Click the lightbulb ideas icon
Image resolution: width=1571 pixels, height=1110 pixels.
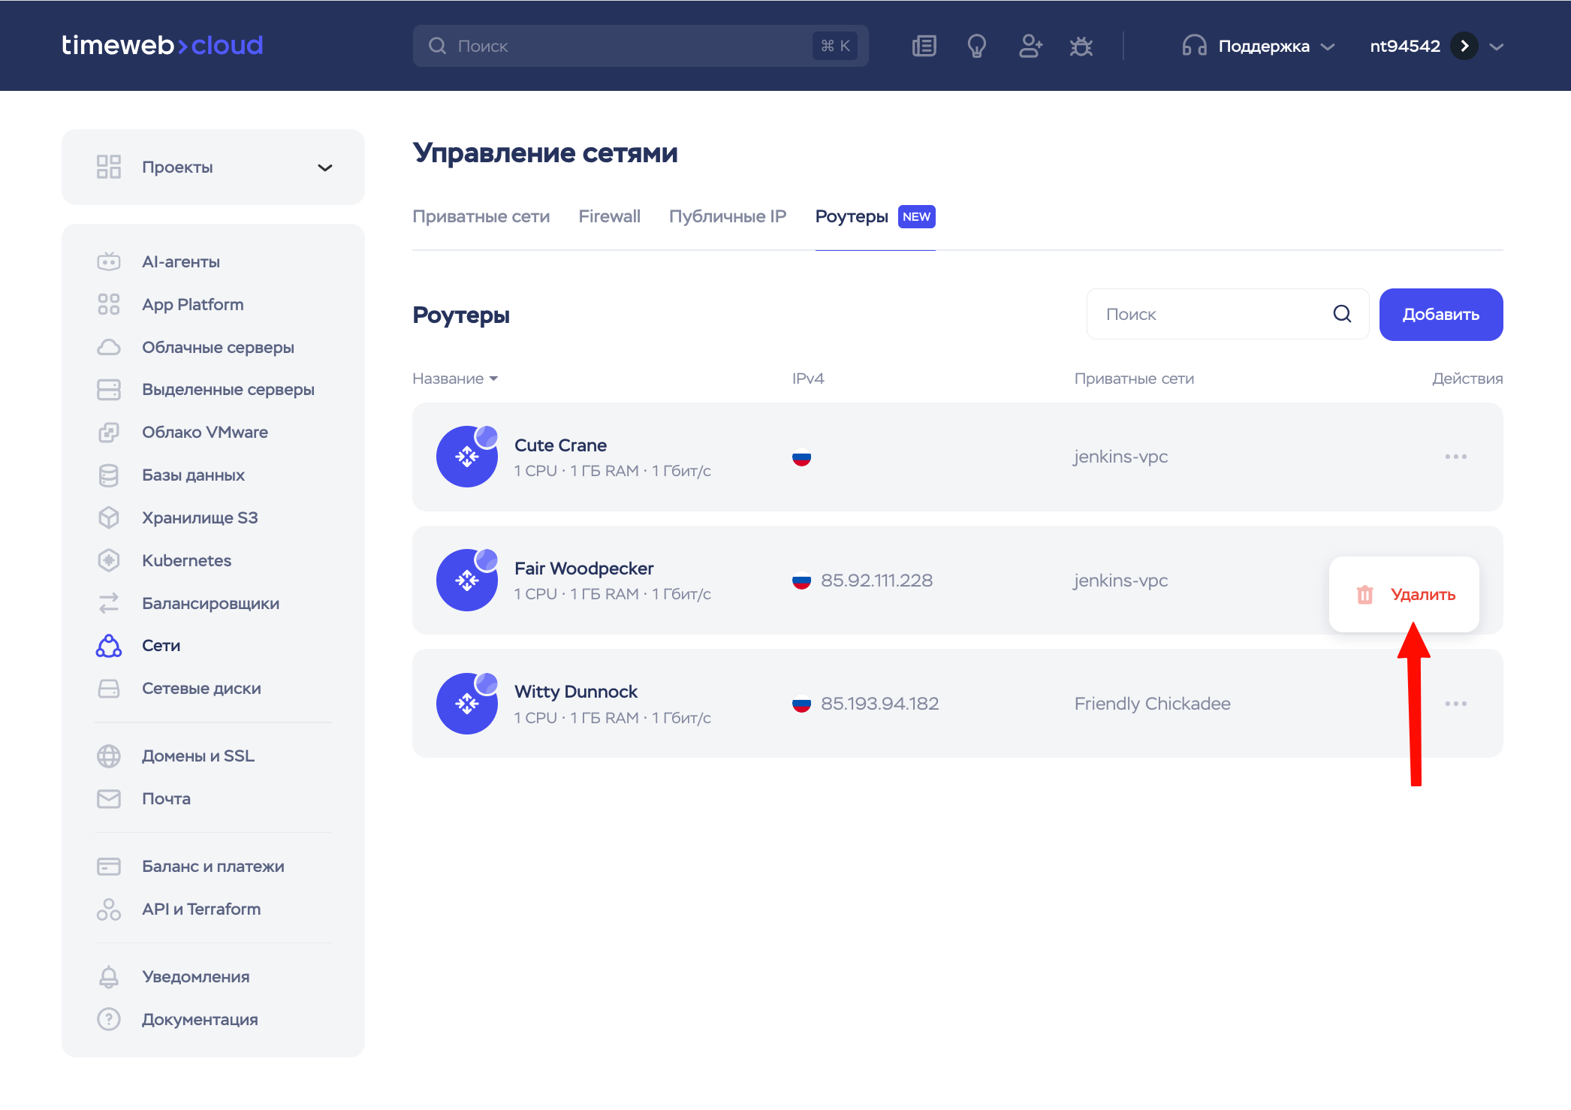click(x=976, y=47)
